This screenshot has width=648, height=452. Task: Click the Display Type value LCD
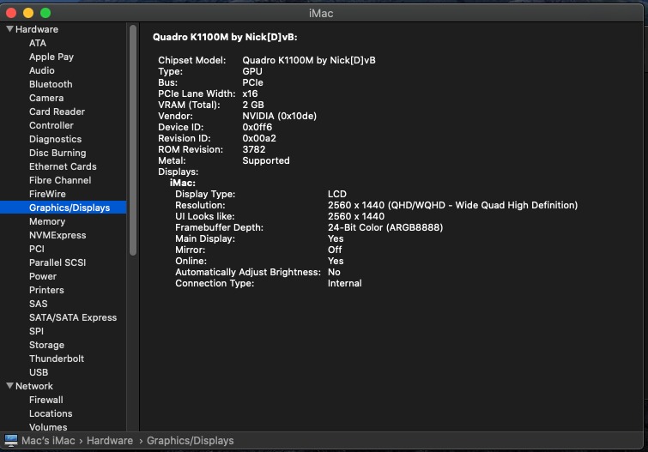click(337, 194)
